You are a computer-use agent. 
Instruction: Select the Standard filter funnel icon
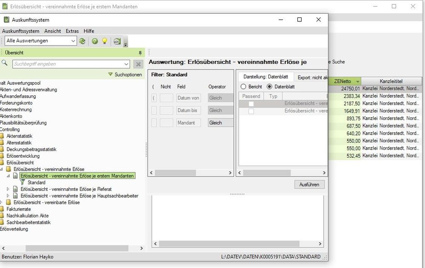[23, 182]
